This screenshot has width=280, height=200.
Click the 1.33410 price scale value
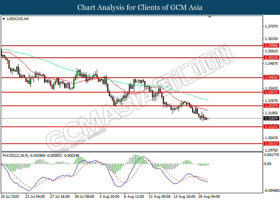(271, 88)
